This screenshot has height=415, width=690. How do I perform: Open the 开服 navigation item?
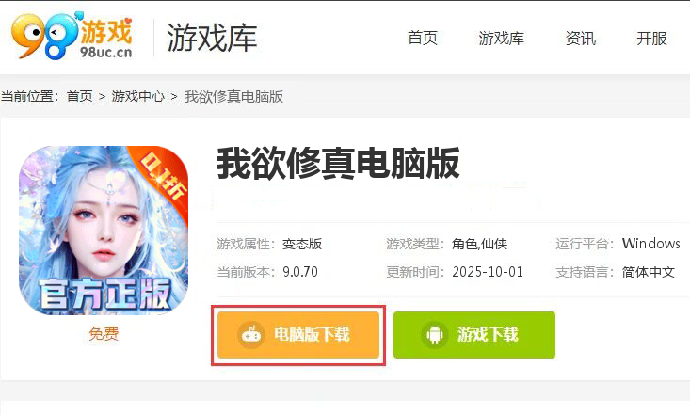point(651,39)
